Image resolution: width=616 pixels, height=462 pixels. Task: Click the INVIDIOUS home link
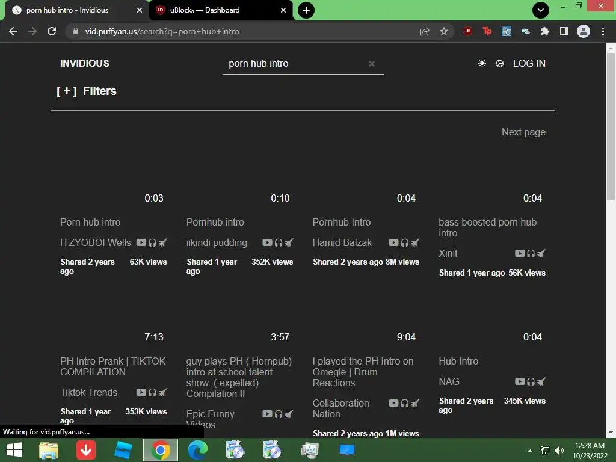(84, 63)
